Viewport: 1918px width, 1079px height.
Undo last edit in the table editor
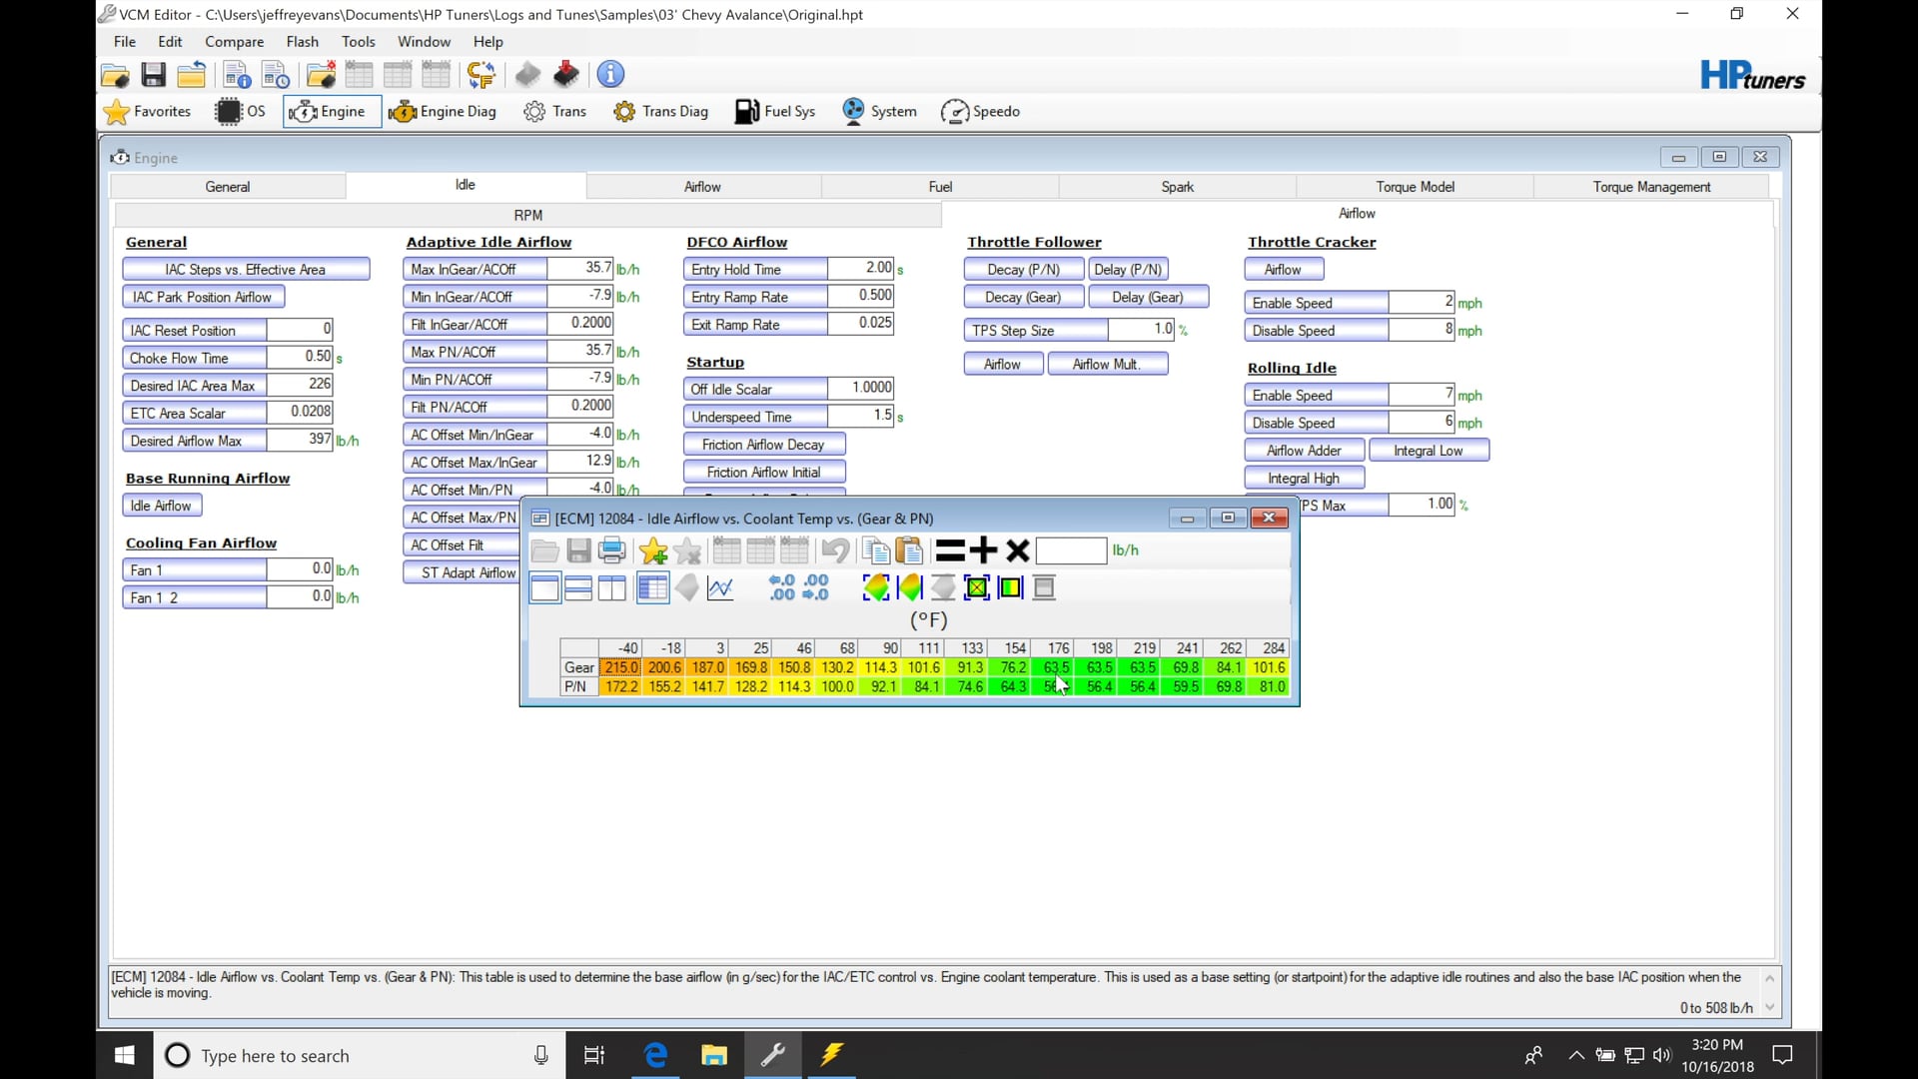(836, 550)
